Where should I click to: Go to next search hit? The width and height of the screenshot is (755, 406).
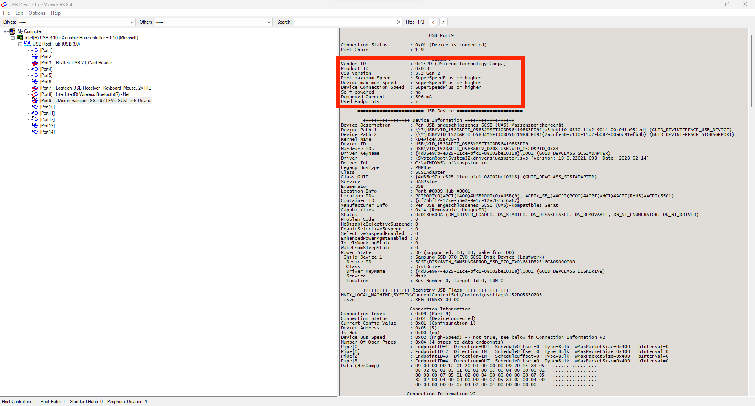point(444,22)
